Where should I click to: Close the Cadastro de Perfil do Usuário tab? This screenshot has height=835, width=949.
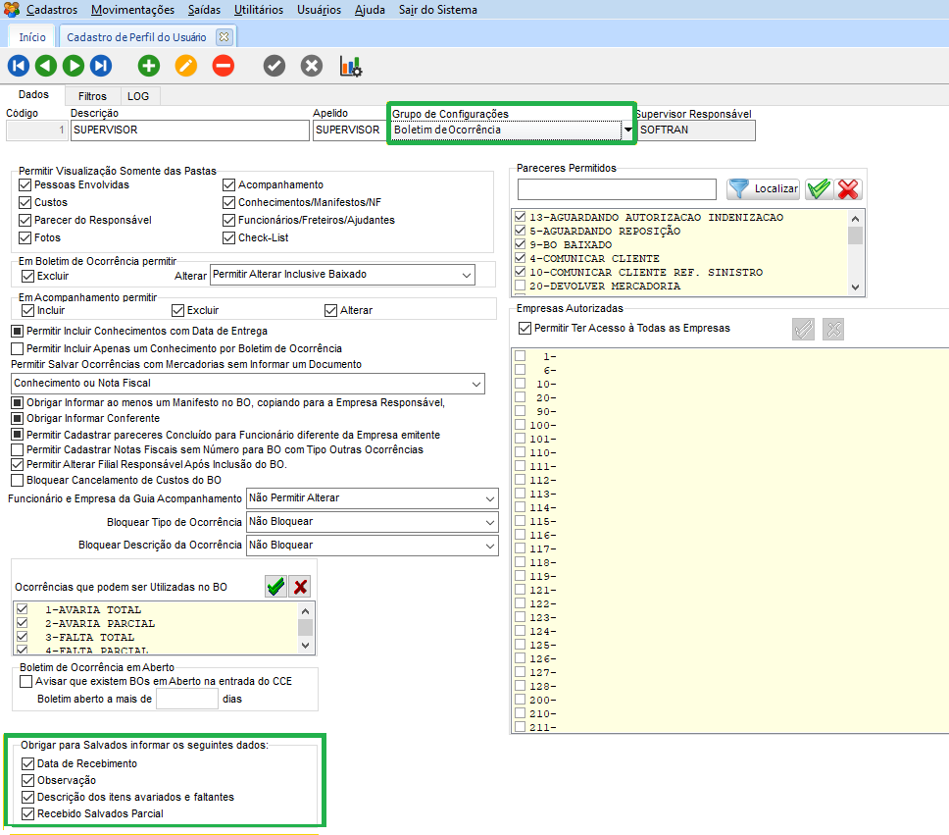[x=224, y=36]
